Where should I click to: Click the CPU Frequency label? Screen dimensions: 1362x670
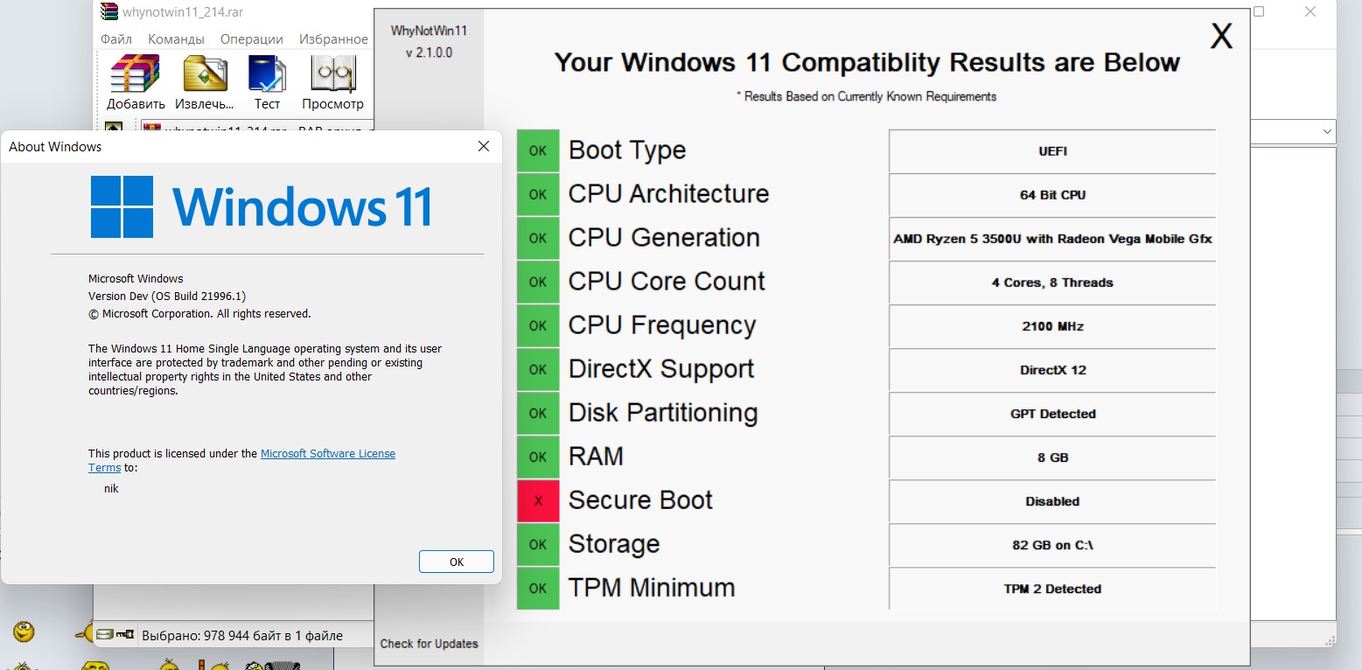pos(662,325)
